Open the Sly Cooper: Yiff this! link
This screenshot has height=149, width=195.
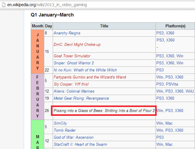[71, 84]
